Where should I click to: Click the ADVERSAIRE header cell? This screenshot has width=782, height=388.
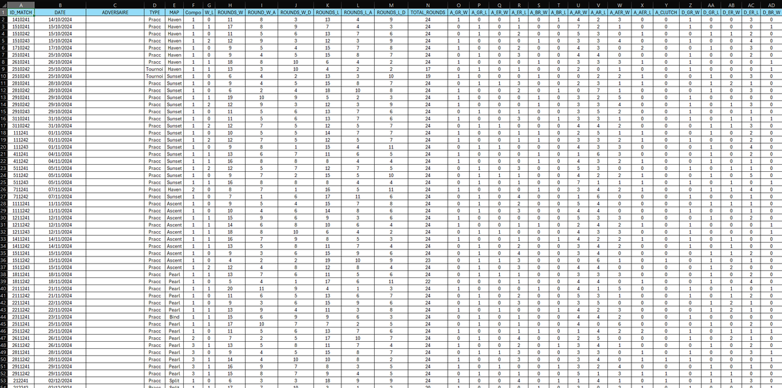point(115,12)
